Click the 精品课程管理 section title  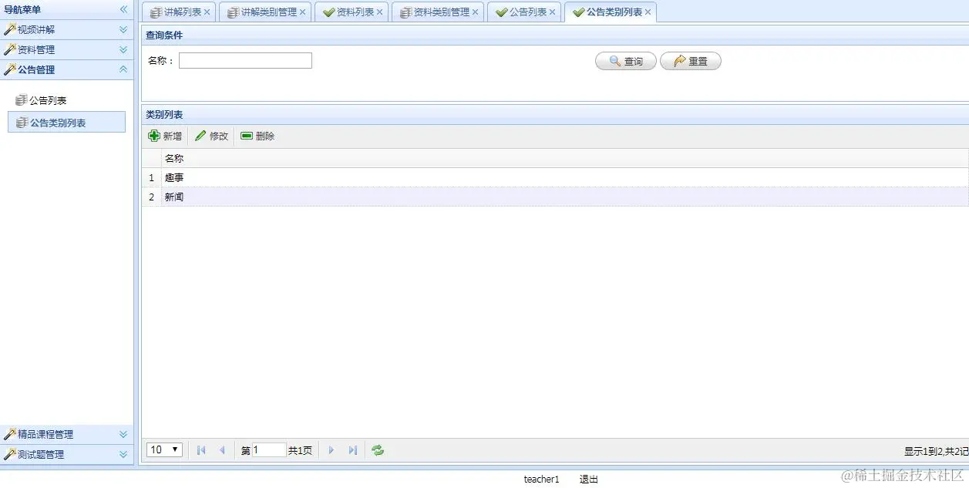45,434
